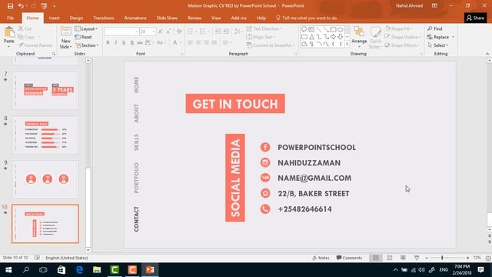Click the Reset slide button
This screenshot has width=492, height=277.
pyautogui.click(x=84, y=37)
